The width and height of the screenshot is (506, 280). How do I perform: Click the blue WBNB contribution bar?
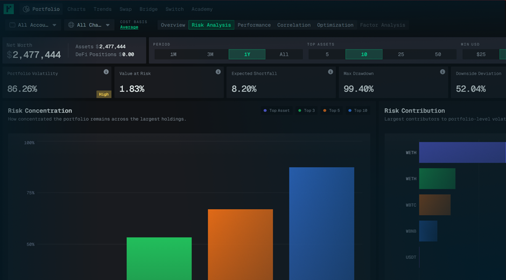(428, 231)
